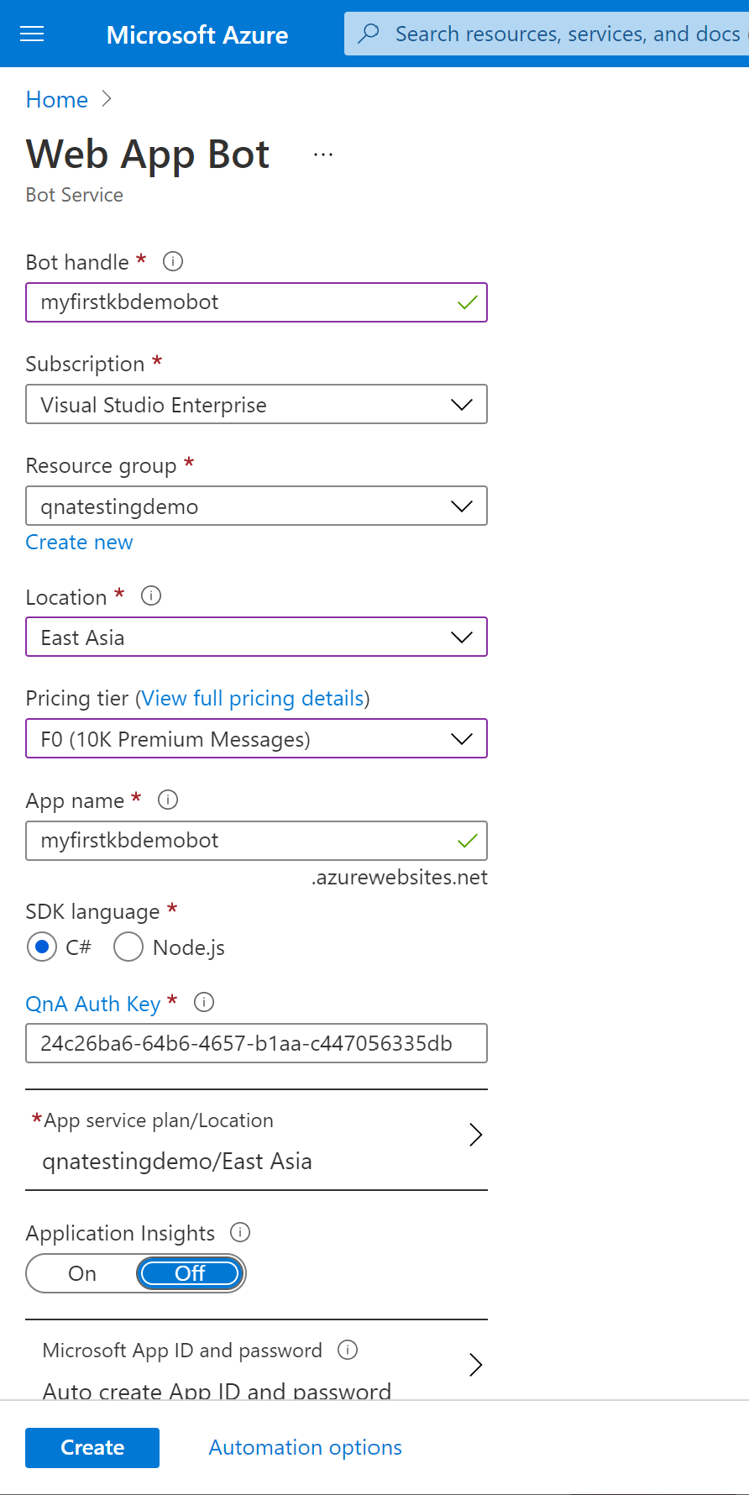
Task: Show info for Microsoft App ID and password
Action: (x=348, y=1350)
